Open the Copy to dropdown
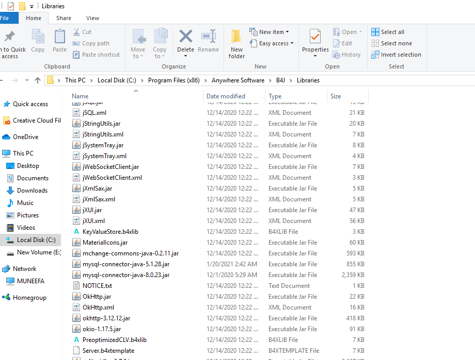Image resolution: width=475 pixels, height=360 pixels. [x=160, y=44]
